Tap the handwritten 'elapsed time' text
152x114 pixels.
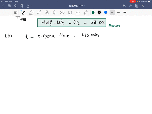point(54,35)
